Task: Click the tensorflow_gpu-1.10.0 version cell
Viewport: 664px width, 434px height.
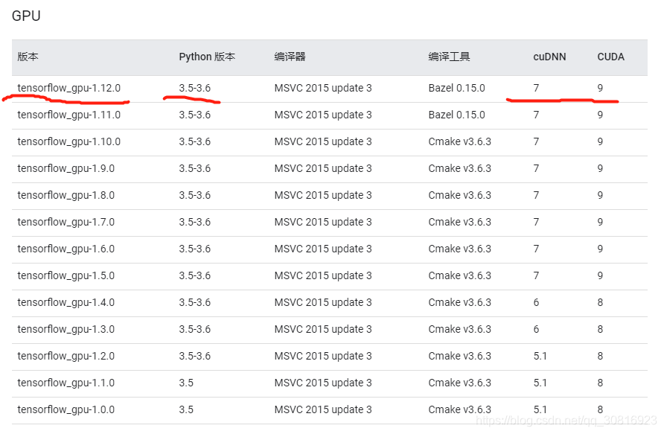Action: tap(69, 141)
